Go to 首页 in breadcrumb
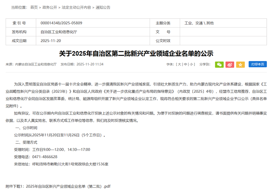The image size is (275, 194). pyautogui.click(x=34, y=7)
